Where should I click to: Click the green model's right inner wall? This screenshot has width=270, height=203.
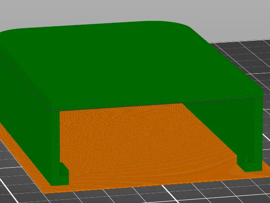click(x=224, y=124)
